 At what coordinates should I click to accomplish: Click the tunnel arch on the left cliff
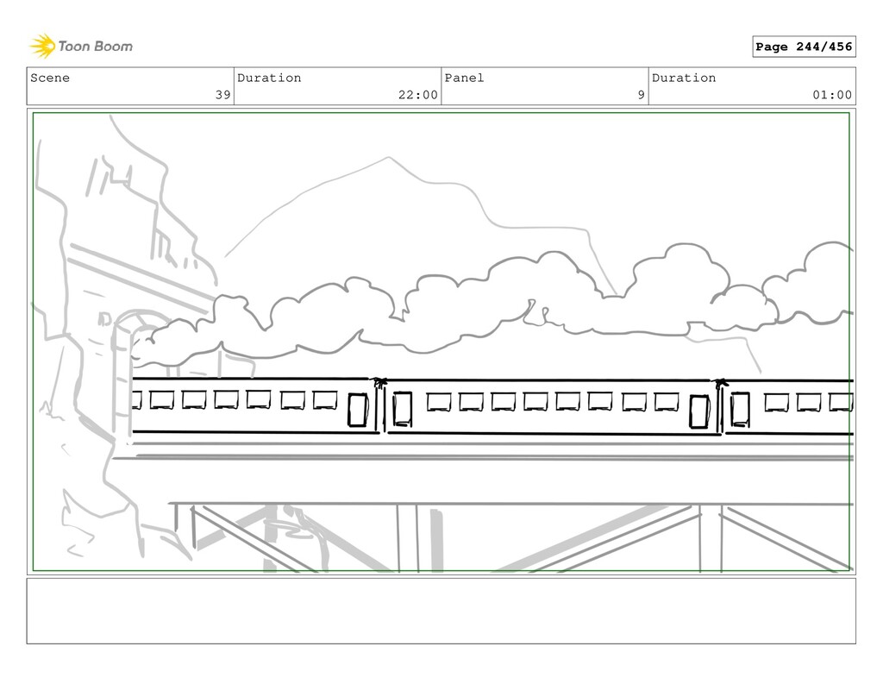click(134, 338)
